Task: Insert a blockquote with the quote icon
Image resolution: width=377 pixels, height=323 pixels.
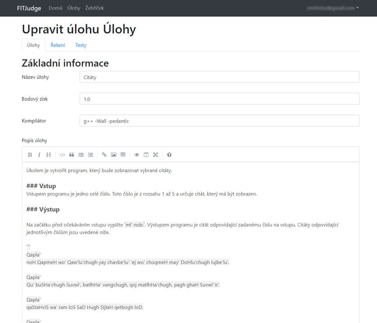Action: (71, 155)
